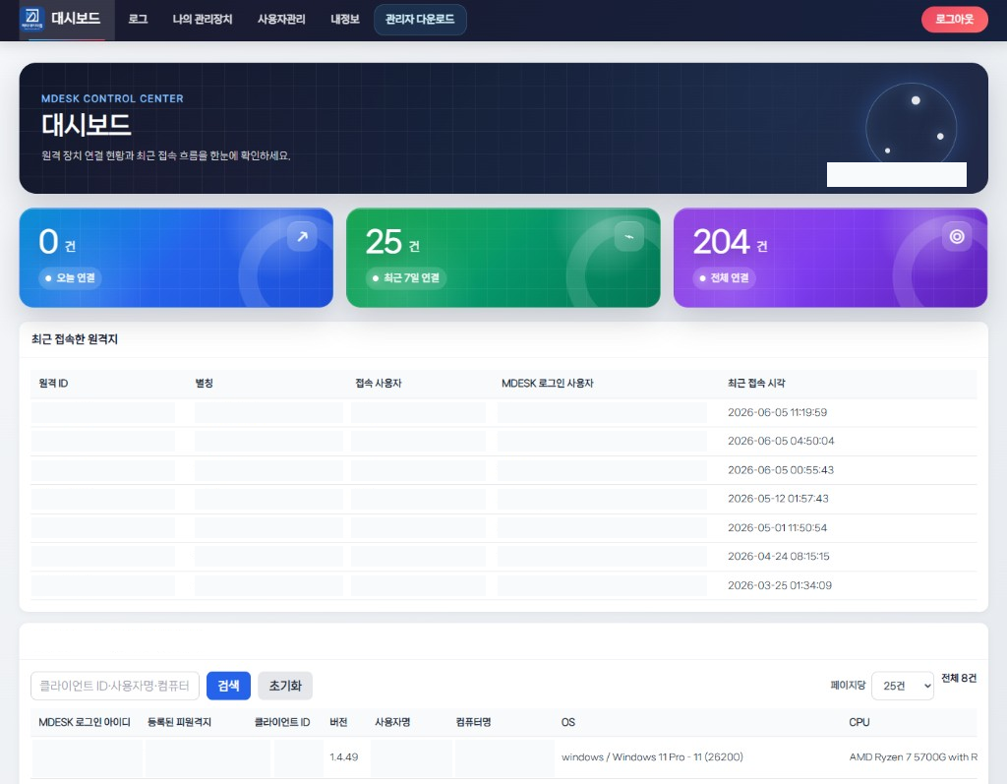The width and height of the screenshot is (1007, 784).
Task: Select row with time 2026-05-12 01:57:43
Action: 503,499
